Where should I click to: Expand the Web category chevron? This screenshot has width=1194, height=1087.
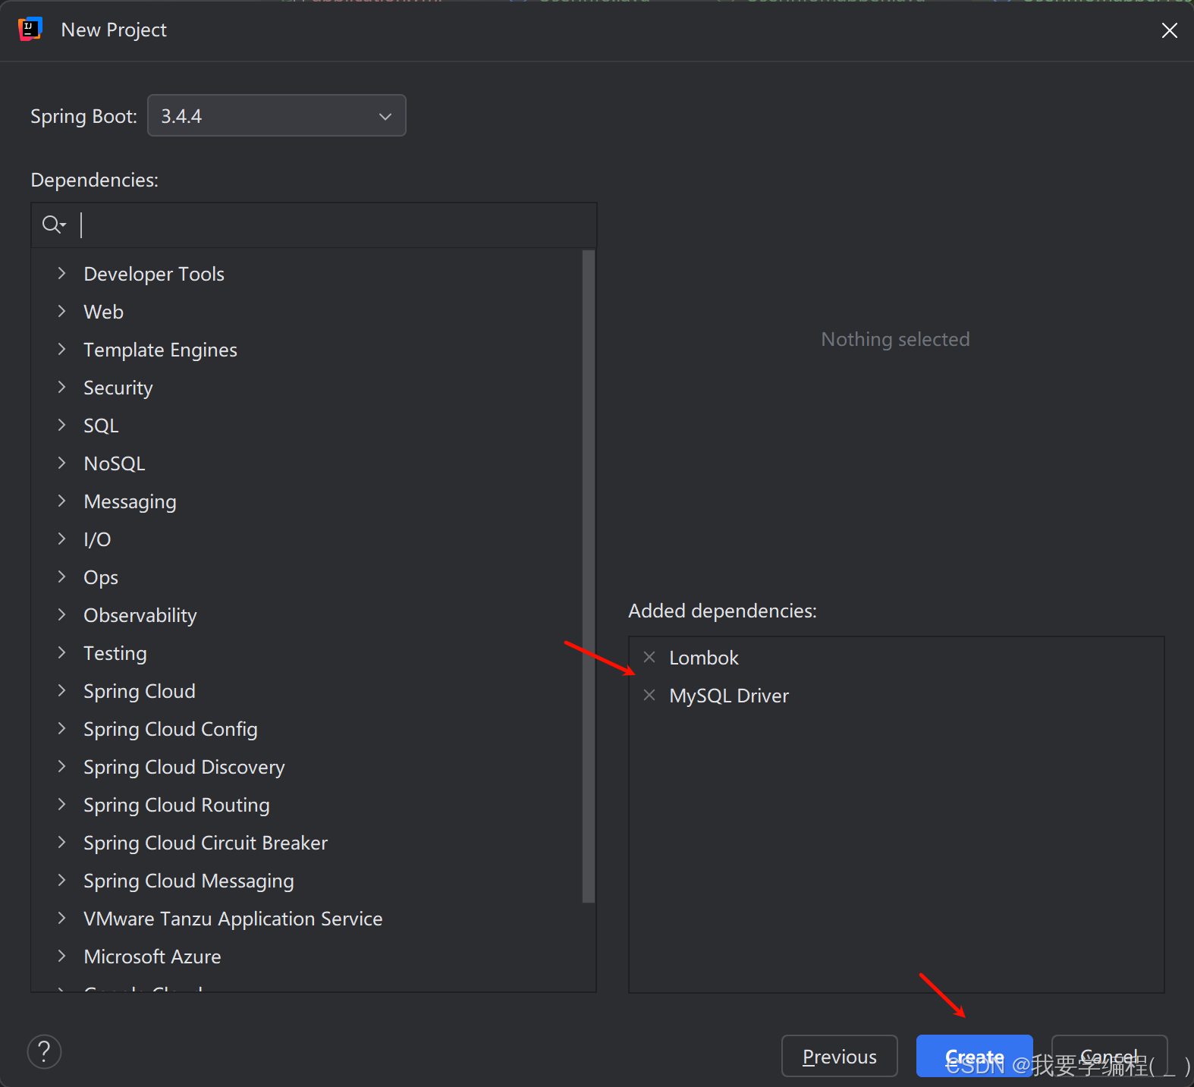[x=61, y=311]
